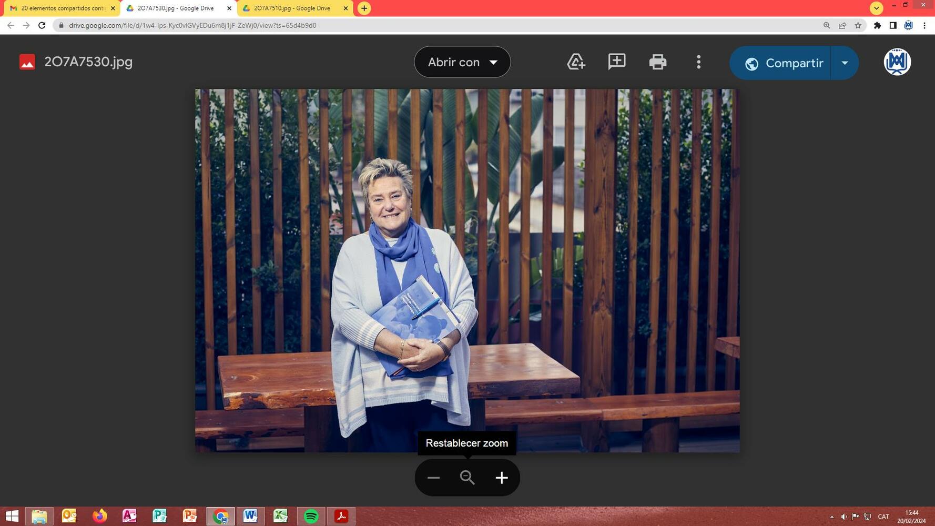Click the address bar URL
The image size is (935, 526).
(192, 25)
